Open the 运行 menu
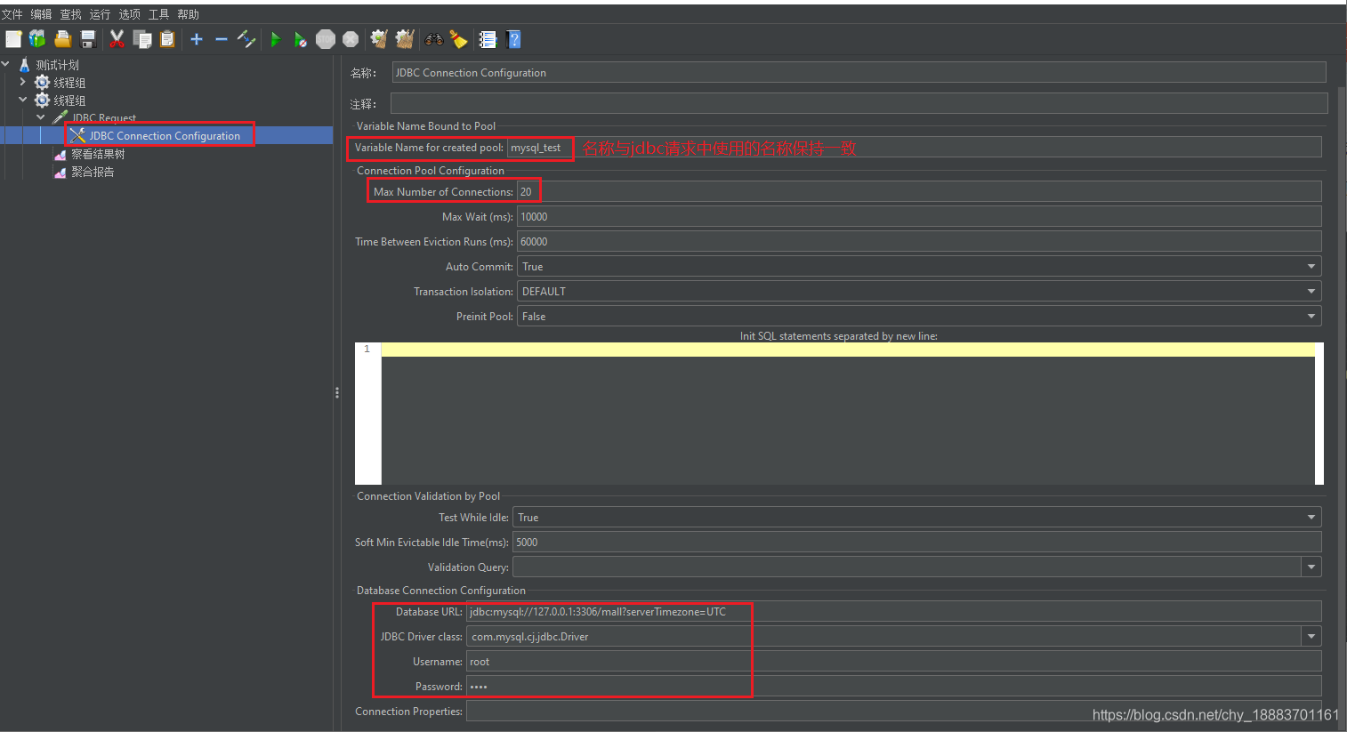Image resolution: width=1347 pixels, height=732 pixels. point(101,14)
